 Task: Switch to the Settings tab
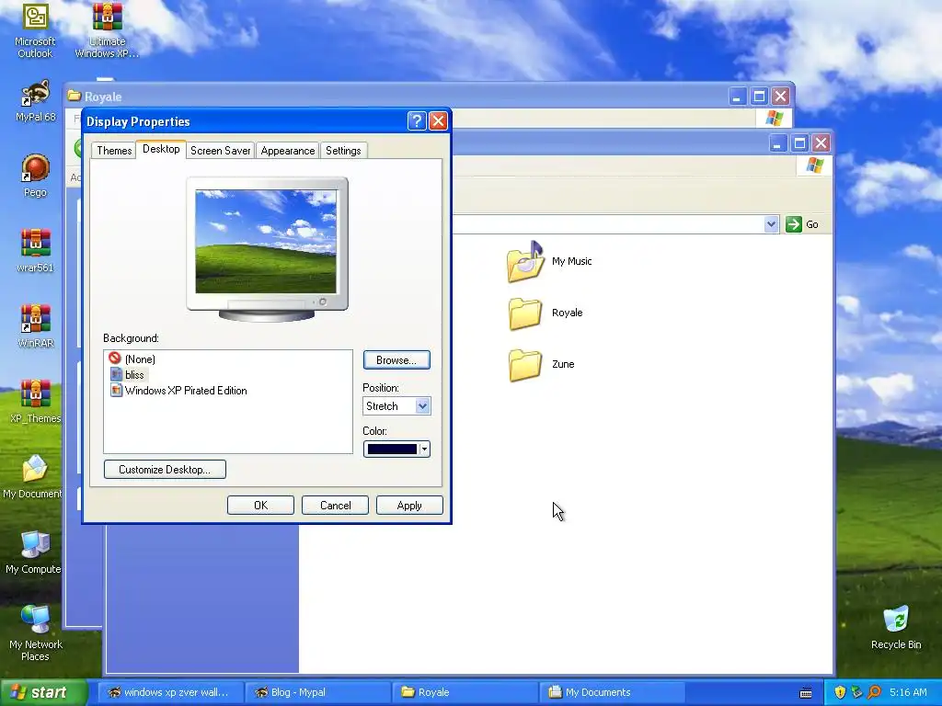343,151
